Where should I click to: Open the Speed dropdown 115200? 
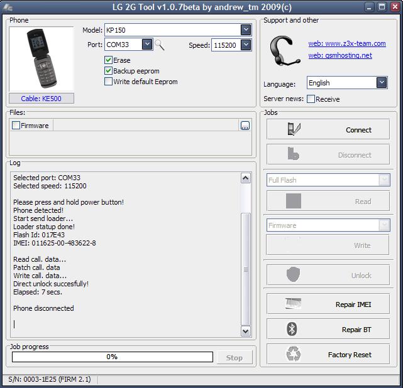[246, 45]
